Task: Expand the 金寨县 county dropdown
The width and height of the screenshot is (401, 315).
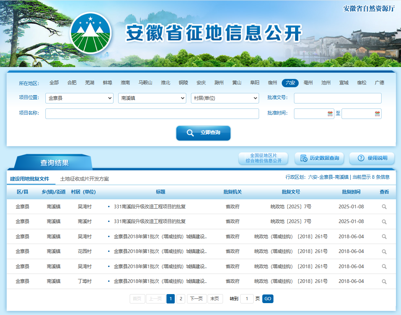Action: (79, 98)
